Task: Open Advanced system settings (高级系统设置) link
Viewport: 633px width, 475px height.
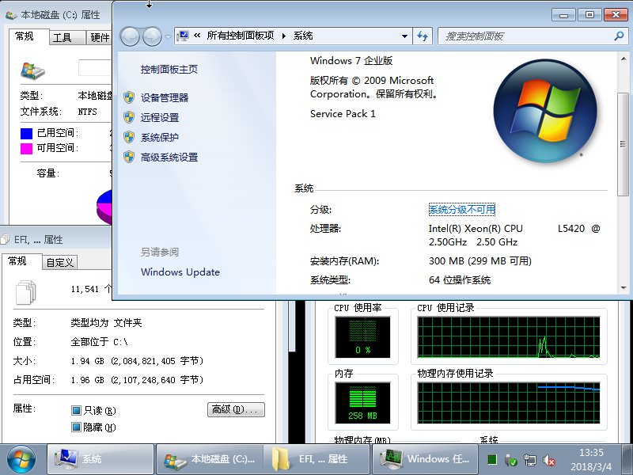Action: (x=169, y=157)
